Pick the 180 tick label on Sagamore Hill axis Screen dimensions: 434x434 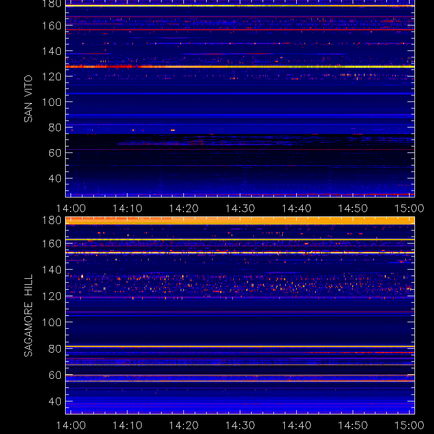(52, 220)
